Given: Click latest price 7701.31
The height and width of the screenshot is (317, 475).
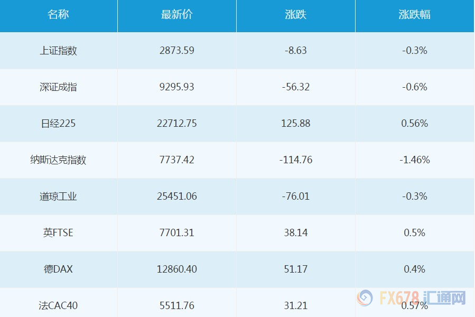Looking at the screenshot, I should click(x=177, y=233).
